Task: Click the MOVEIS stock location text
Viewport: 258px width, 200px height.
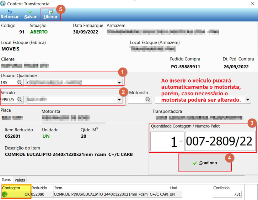Action: 10,49
